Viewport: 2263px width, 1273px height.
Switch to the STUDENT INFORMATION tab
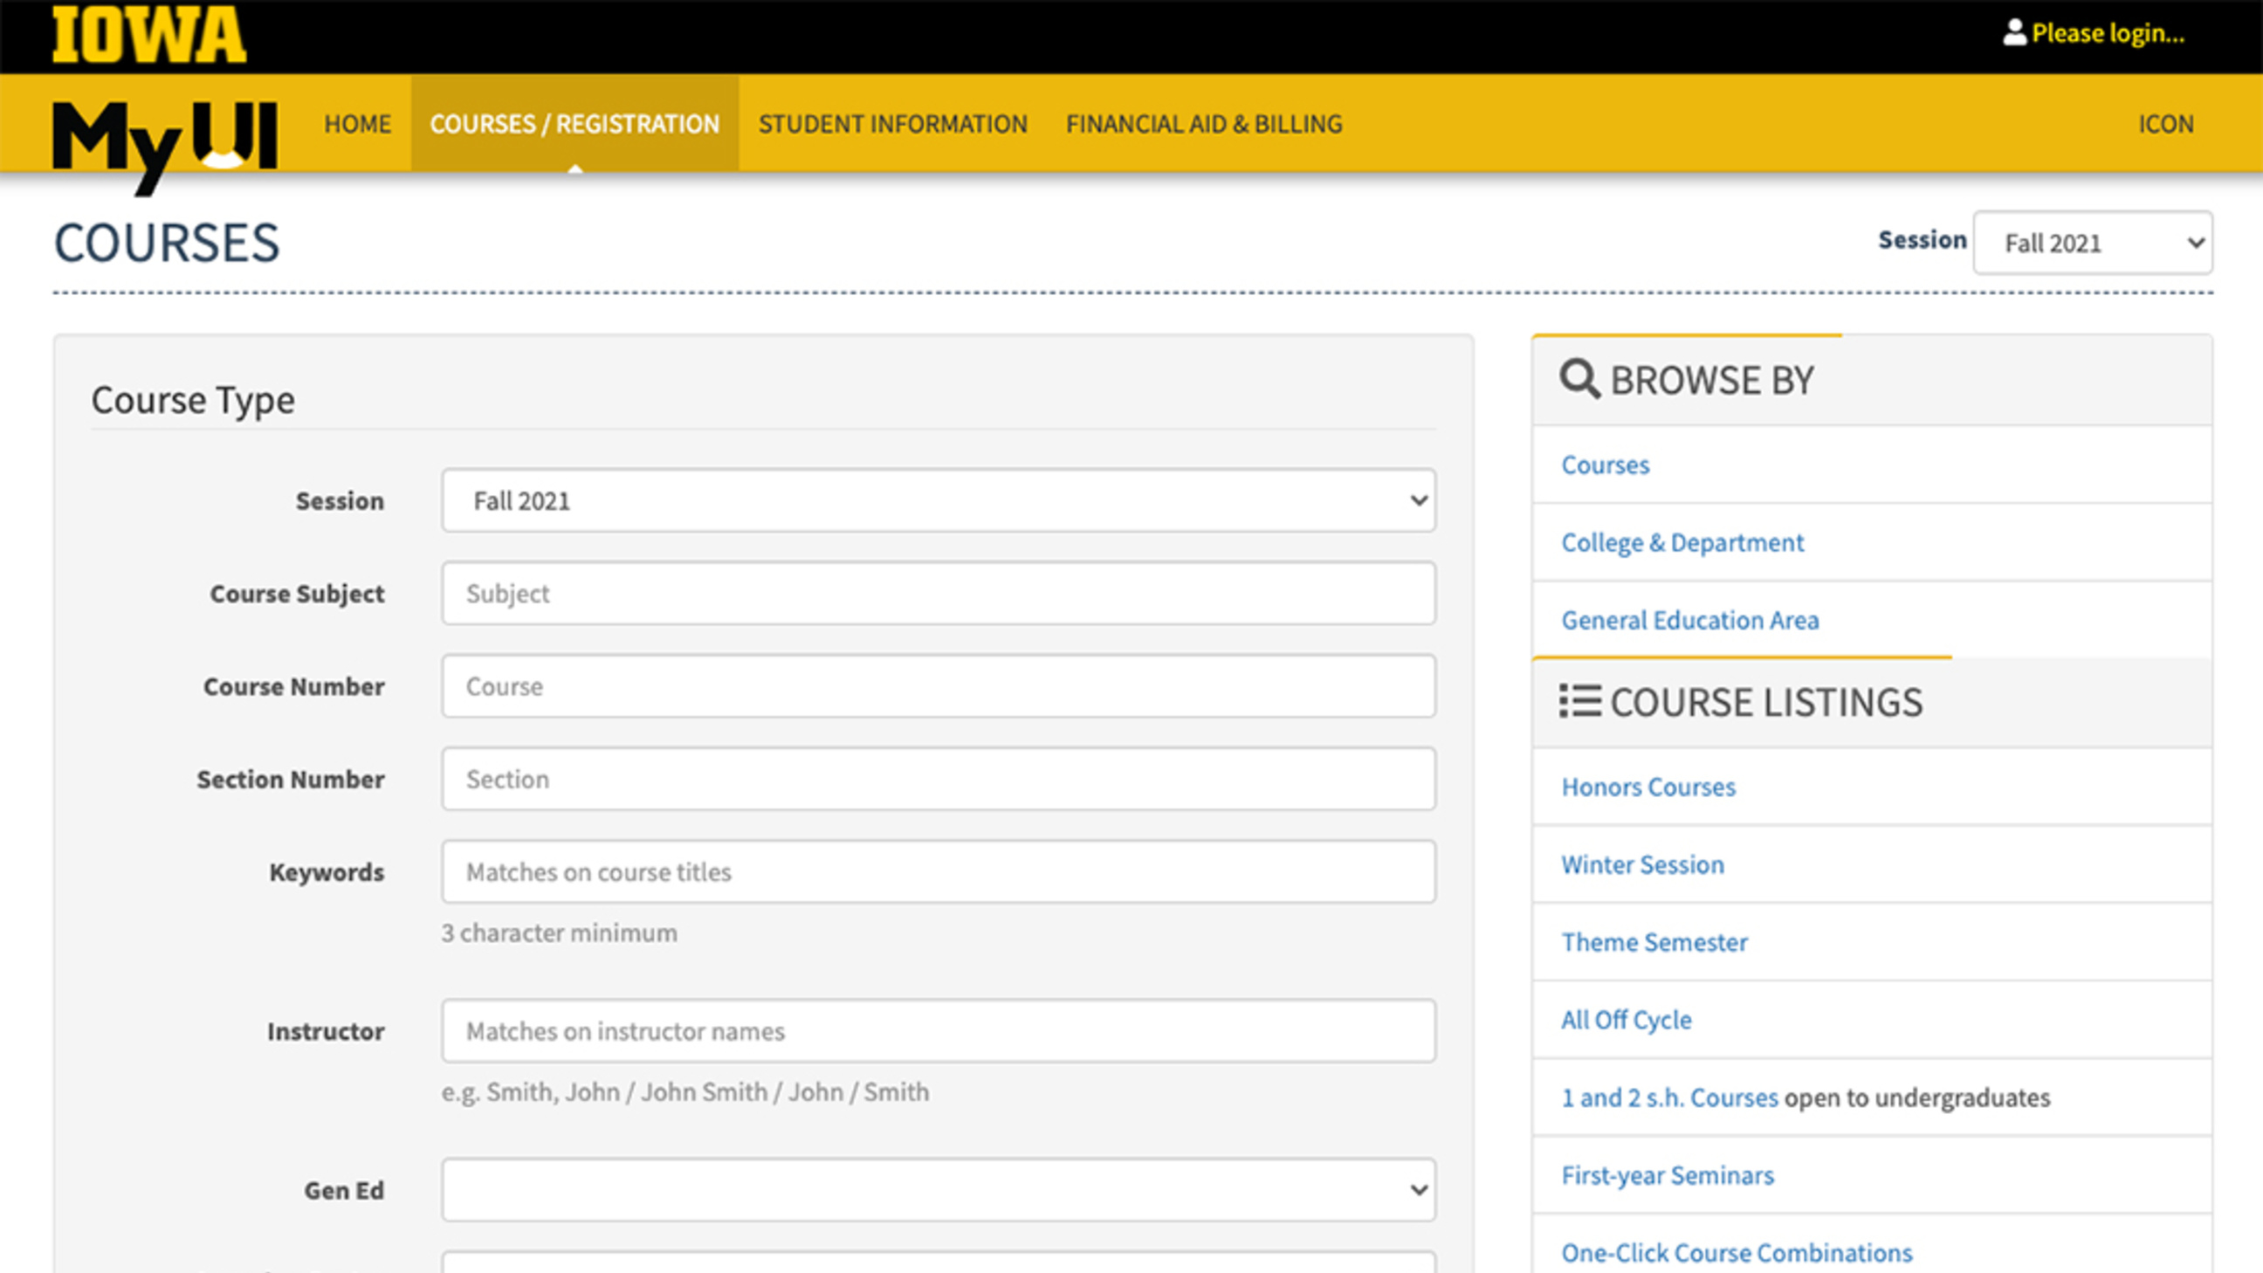coord(892,124)
